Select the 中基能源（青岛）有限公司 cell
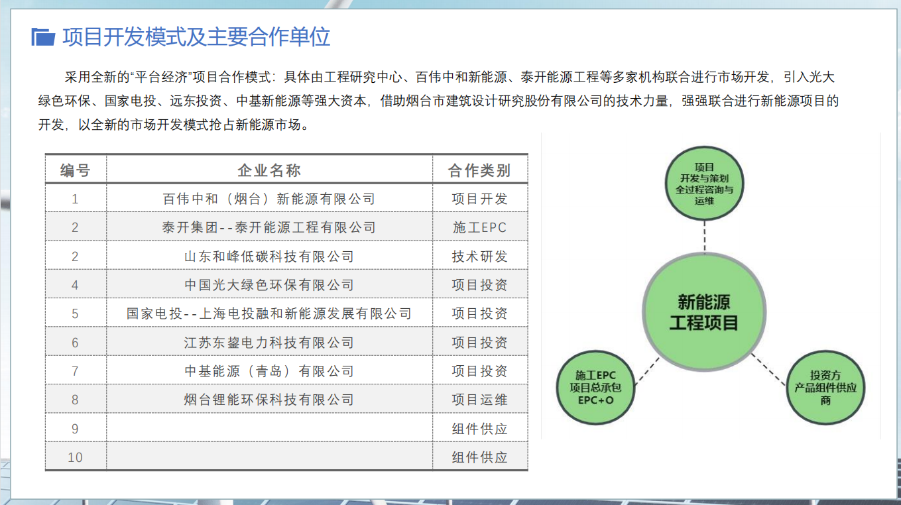 pos(269,371)
